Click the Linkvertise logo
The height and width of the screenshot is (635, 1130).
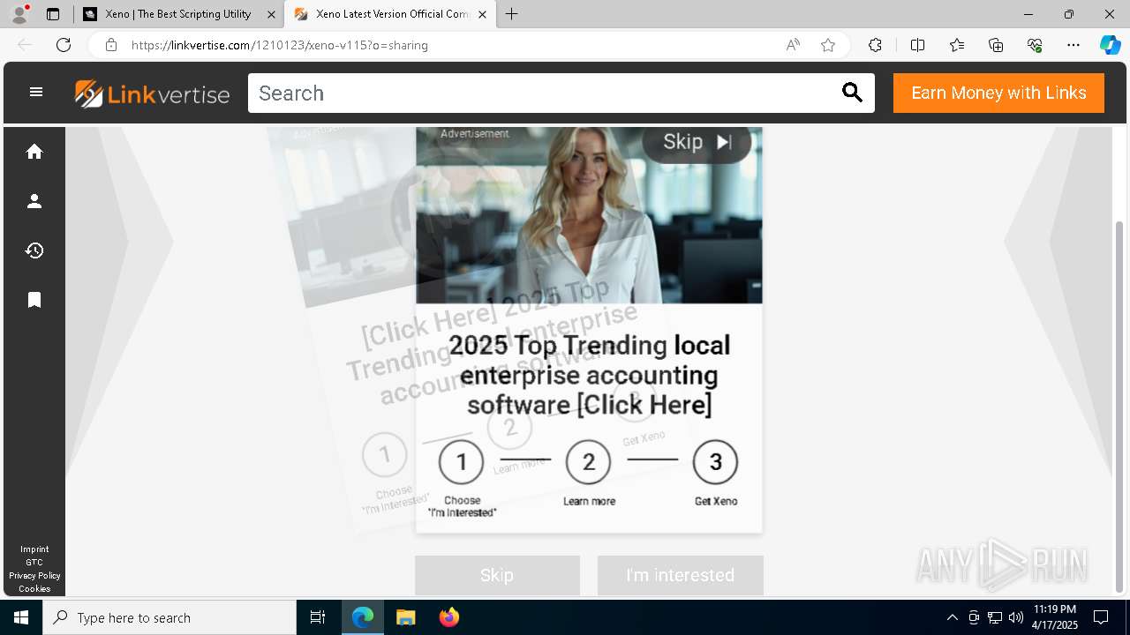pos(152,93)
